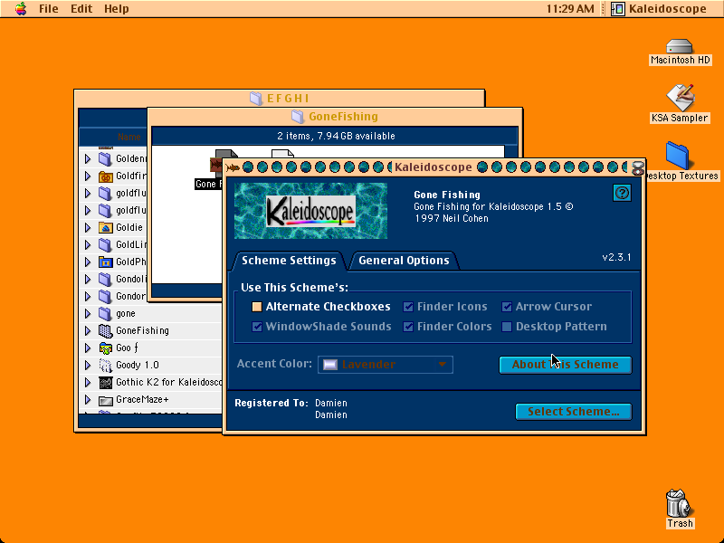Click the Trash icon

[x=679, y=503]
